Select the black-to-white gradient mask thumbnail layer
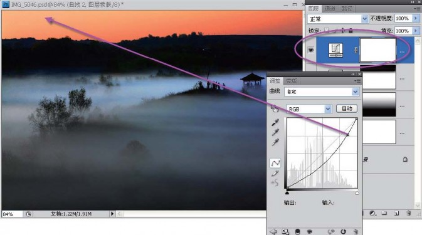This screenshot has width=422, height=235. (379, 105)
